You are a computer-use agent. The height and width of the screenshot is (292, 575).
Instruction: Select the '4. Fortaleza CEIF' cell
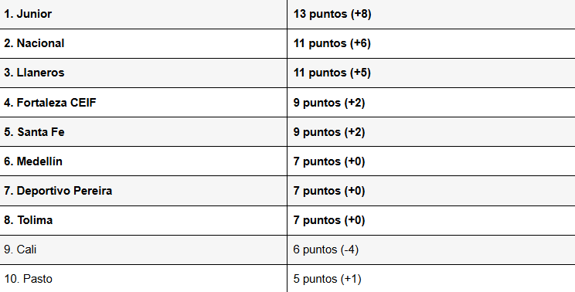click(144, 103)
